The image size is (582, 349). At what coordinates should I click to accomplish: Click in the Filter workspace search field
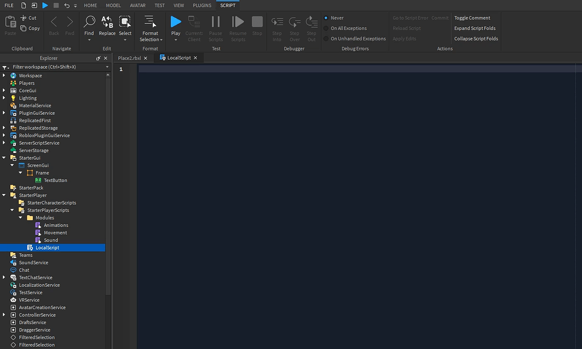point(57,67)
